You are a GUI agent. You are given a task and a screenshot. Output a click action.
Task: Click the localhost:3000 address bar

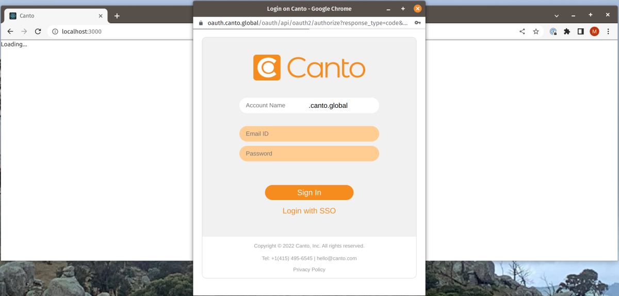point(281,31)
